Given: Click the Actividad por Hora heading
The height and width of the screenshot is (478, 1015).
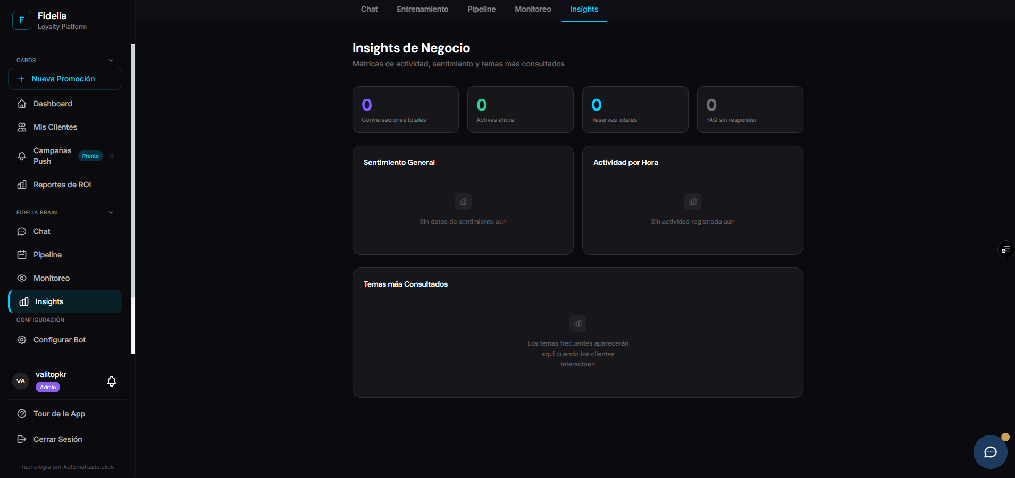Looking at the screenshot, I should click(626, 162).
